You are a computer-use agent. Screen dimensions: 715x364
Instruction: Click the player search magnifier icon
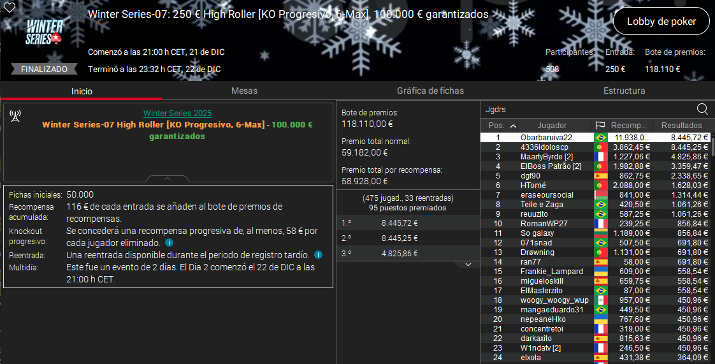coord(702,109)
